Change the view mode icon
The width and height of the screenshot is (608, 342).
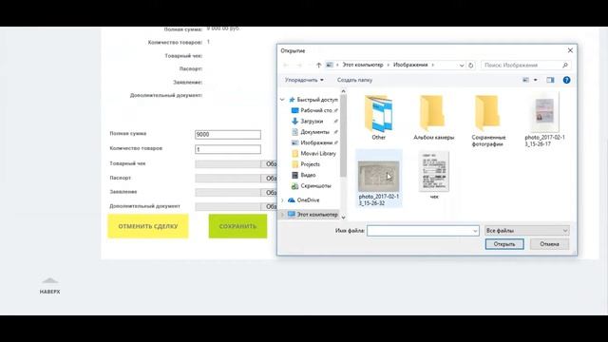pyautogui.click(x=525, y=80)
